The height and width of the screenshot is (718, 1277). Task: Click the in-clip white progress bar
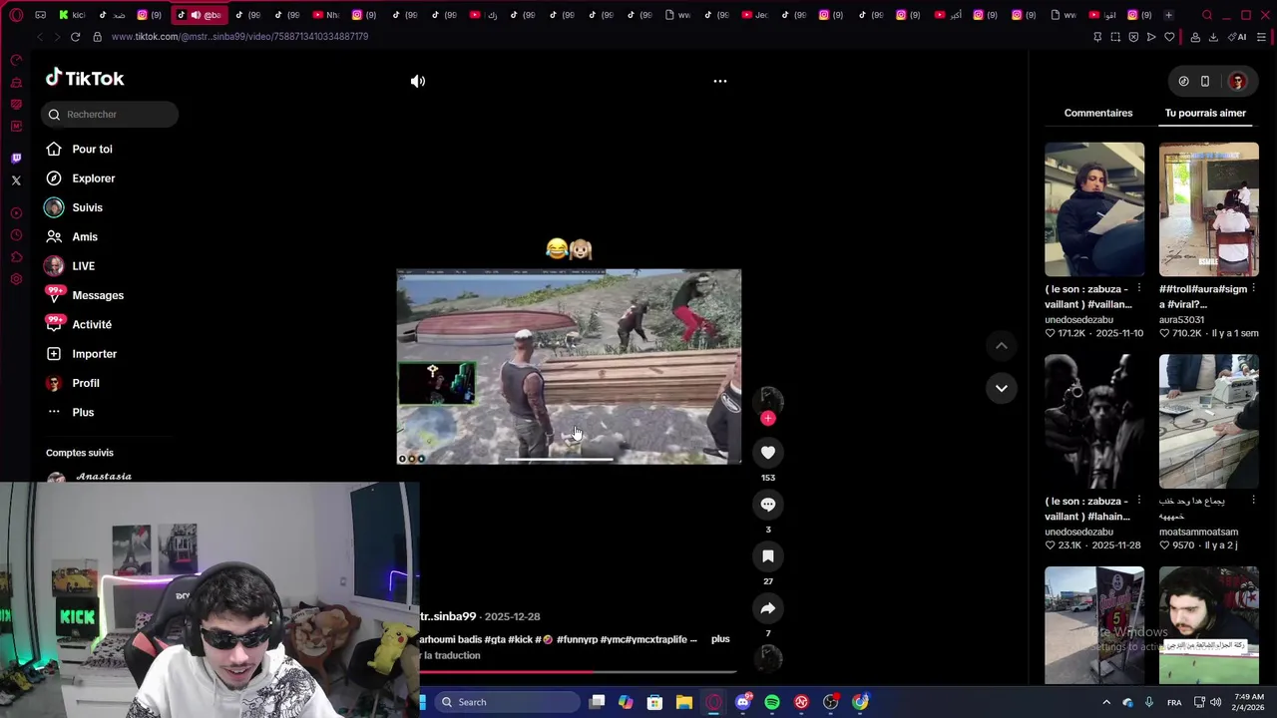559,460
